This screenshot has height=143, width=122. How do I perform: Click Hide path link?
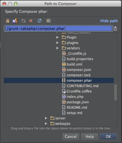pyautogui.click(x=109, y=21)
